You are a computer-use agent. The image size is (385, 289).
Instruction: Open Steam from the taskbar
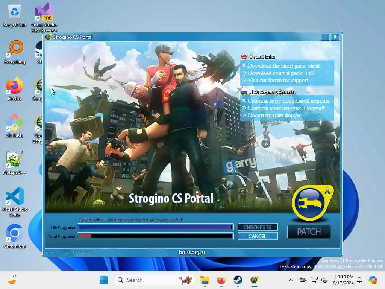[x=238, y=280]
